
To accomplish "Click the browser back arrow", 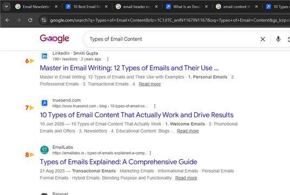I will (x=8, y=20).
